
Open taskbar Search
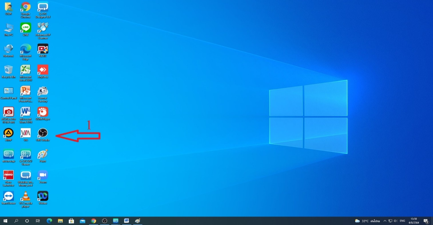pos(16,221)
